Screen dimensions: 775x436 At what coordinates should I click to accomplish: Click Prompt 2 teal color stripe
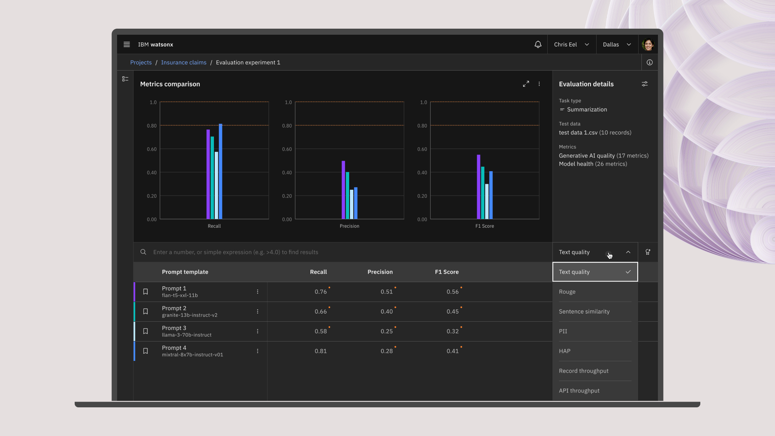(x=134, y=312)
